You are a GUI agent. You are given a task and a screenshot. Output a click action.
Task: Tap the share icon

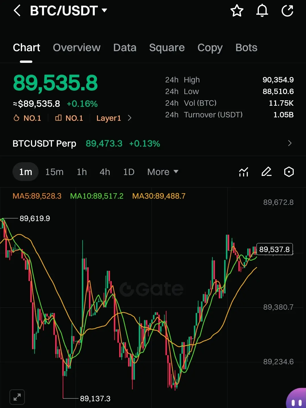click(x=287, y=11)
